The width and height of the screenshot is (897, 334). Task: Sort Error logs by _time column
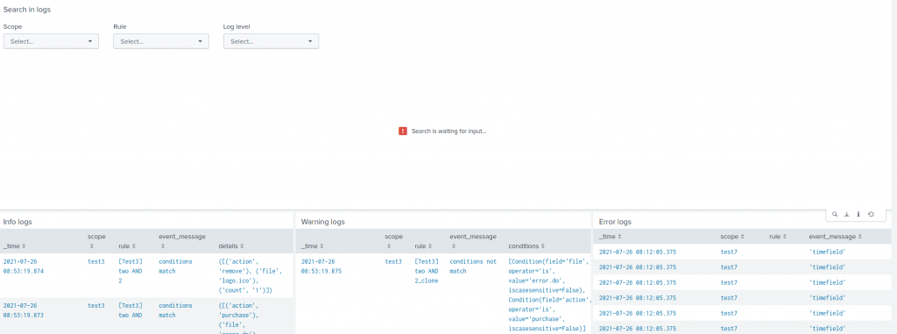(611, 236)
